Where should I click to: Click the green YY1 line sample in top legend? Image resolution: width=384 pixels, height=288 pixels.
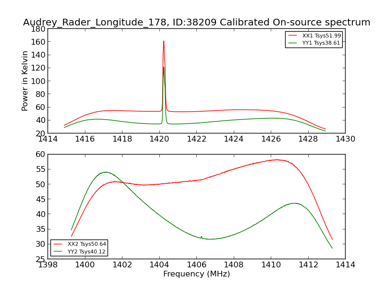click(x=292, y=43)
